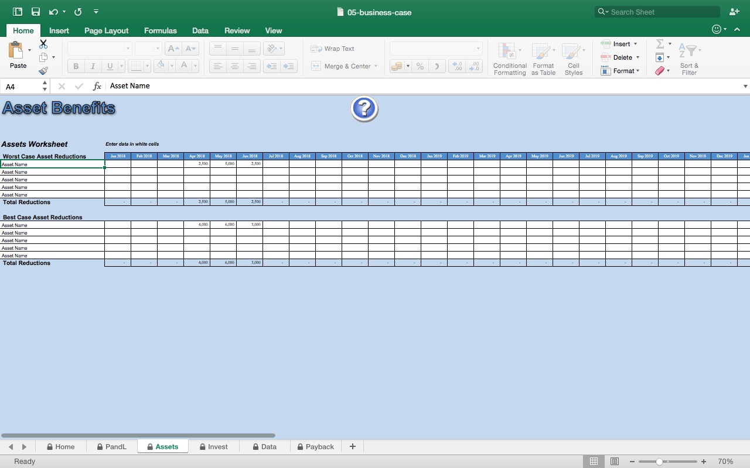
Task: Click the bottom align icon
Action: [x=251, y=49]
